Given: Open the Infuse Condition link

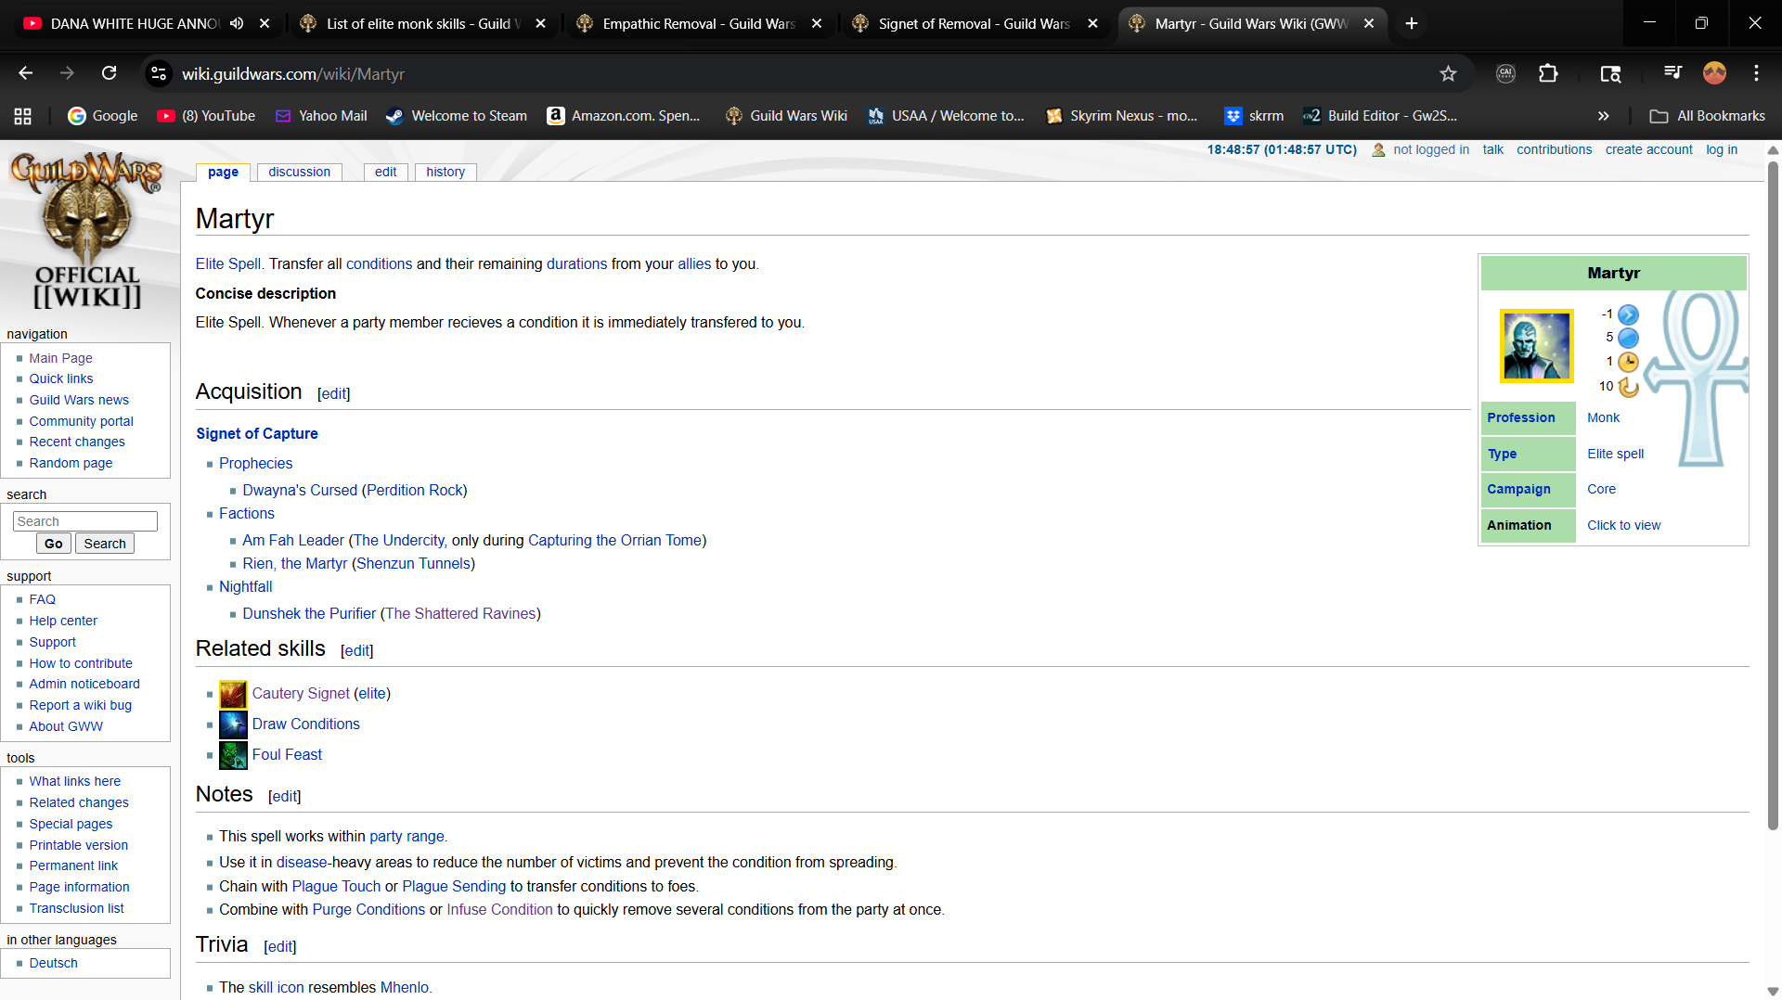Looking at the screenshot, I should [499, 909].
